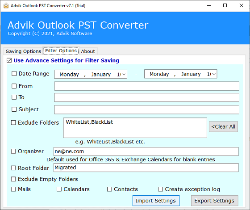This screenshot has height=210, width=250.
Task: Enable the Organizer checkbox
Action: [x=13, y=151]
